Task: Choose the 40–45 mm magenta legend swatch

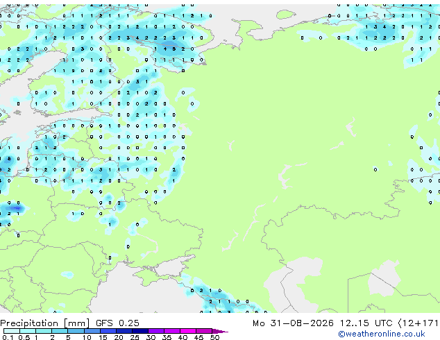Action: coord(188,331)
